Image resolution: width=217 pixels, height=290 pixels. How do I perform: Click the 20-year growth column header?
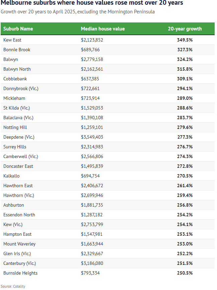[185, 29]
